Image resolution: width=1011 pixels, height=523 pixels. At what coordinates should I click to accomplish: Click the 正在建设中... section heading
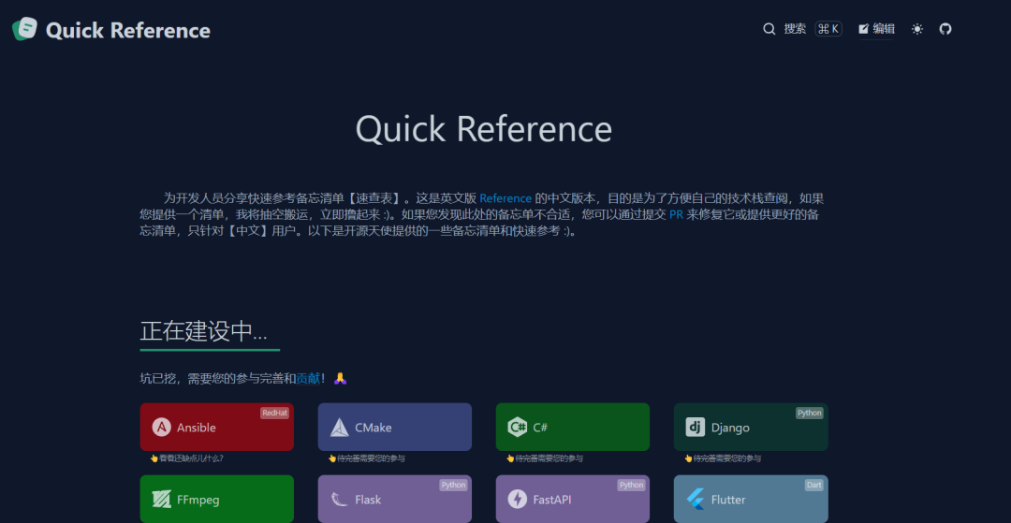coord(204,331)
